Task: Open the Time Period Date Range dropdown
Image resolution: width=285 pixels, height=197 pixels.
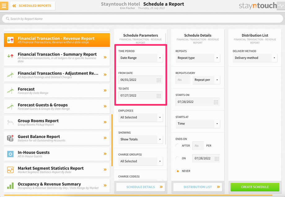Action: click(x=141, y=58)
